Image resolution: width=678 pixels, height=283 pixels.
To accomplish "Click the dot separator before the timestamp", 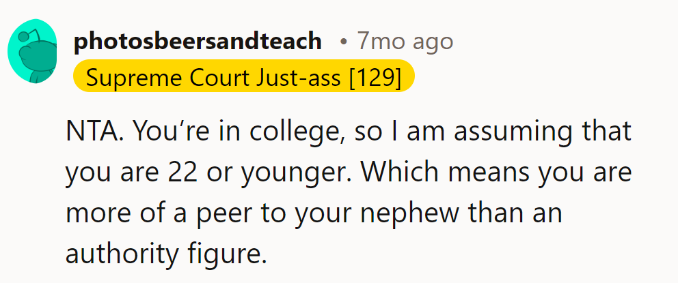I will (343, 42).
